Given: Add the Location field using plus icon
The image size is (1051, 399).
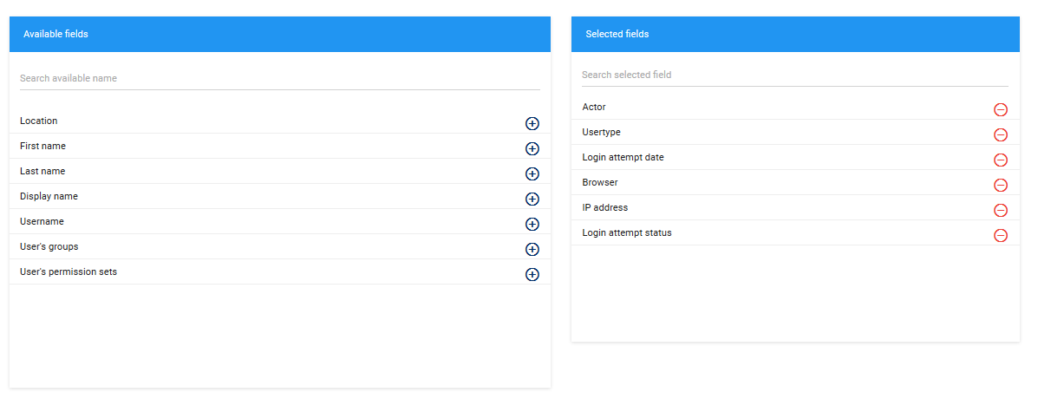Looking at the screenshot, I should [532, 124].
